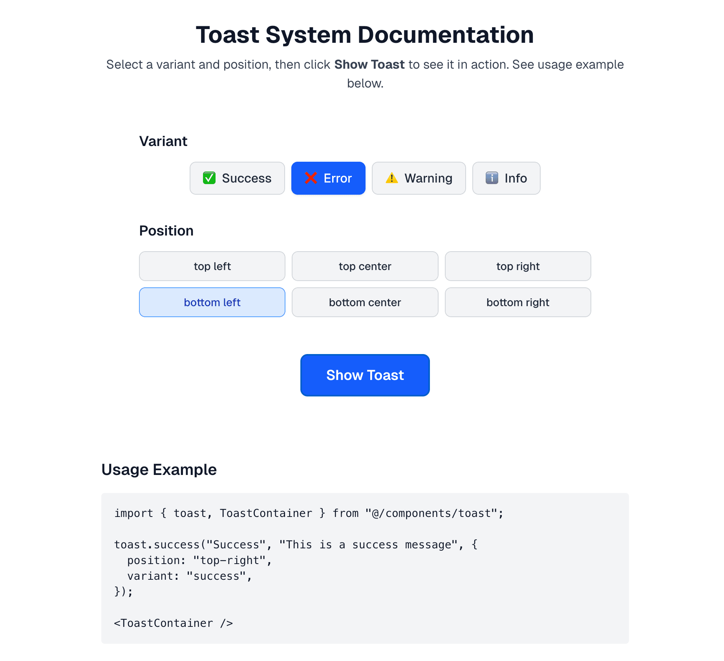The height and width of the screenshot is (661, 724).
Task: Choose the top right position
Action: tap(517, 266)
